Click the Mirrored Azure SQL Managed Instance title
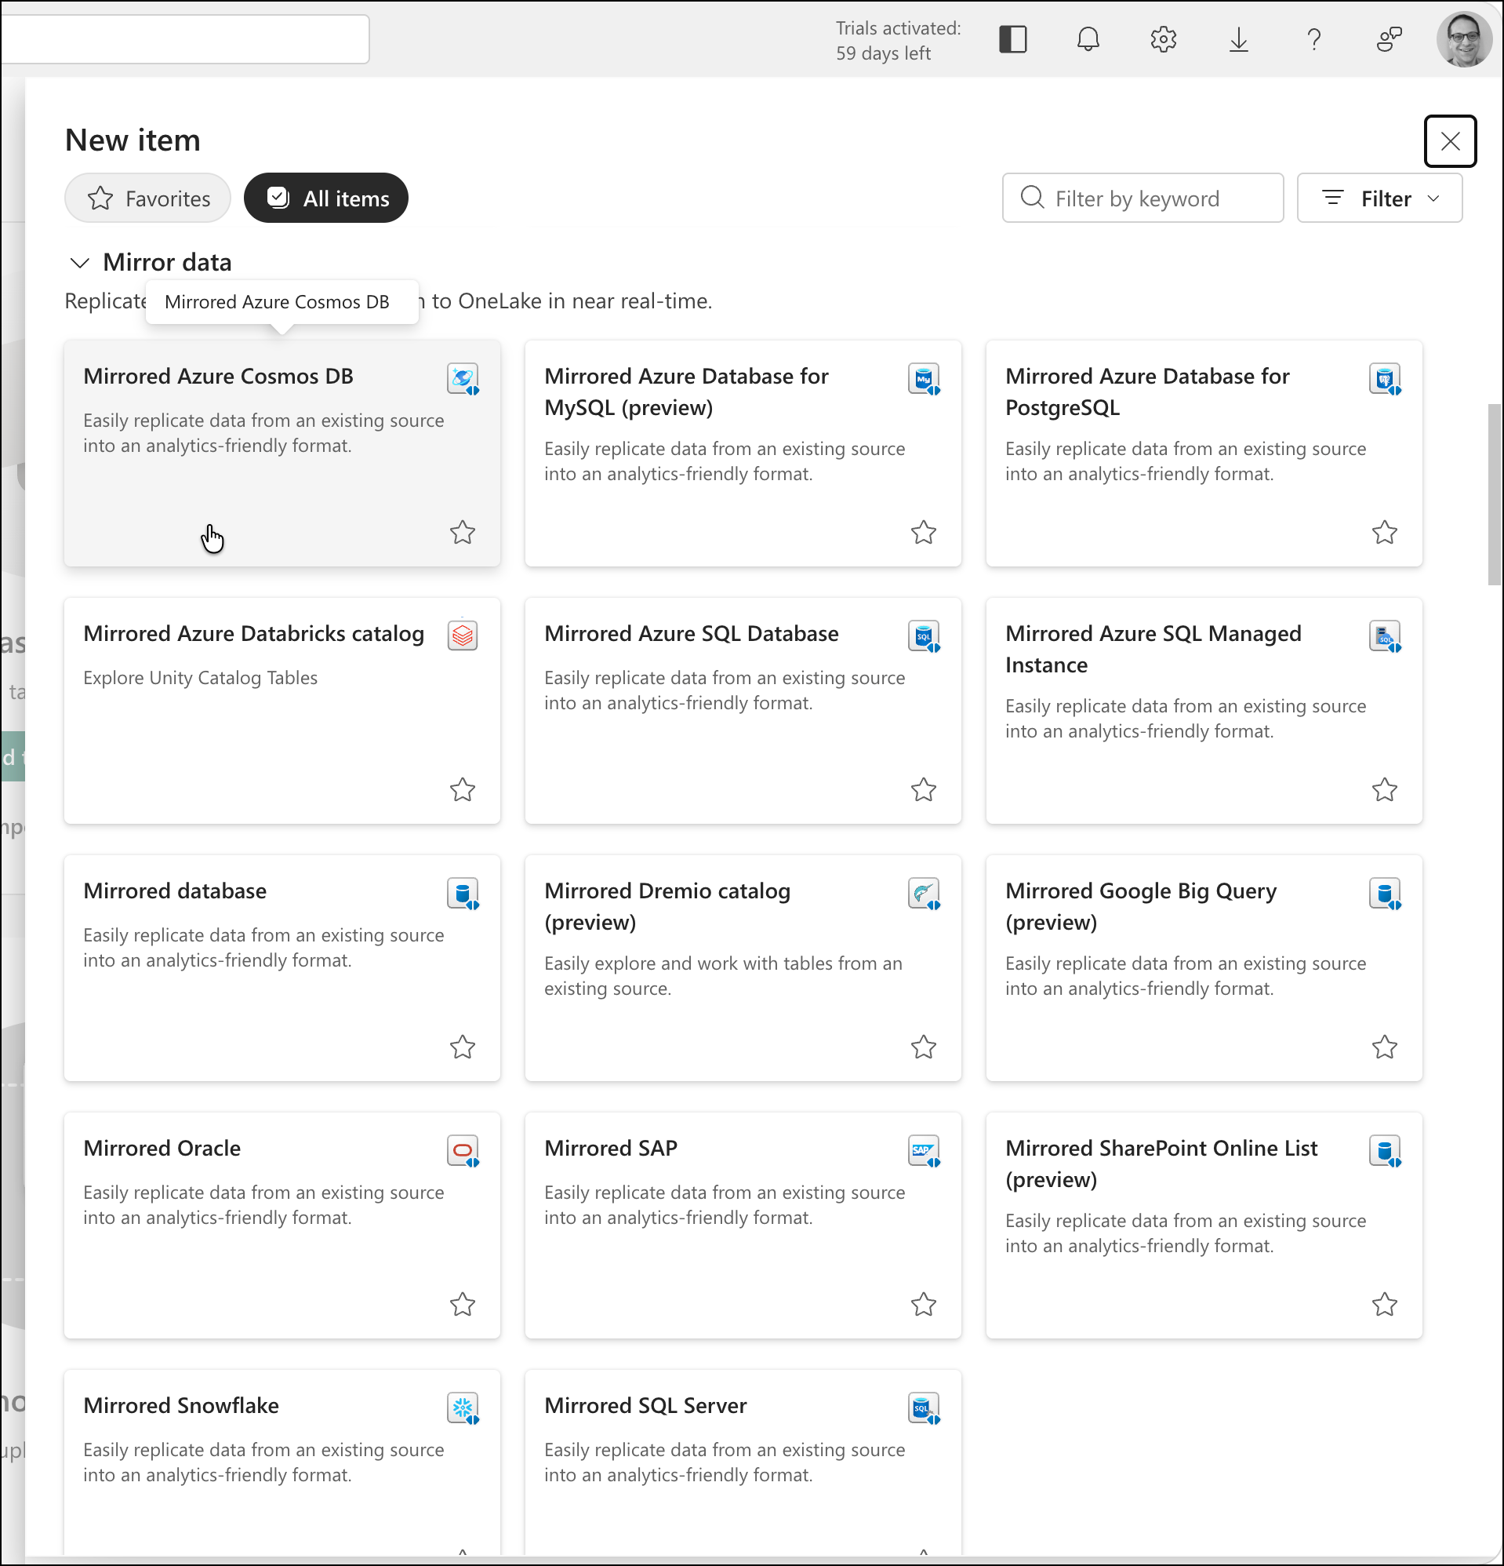The width and height of the screenshot is (1504, 1566). [x=1153, y=649]
